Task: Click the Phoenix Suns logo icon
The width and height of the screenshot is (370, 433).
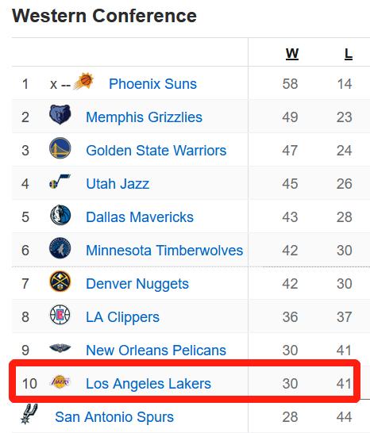Action: [x=83, y=81]
